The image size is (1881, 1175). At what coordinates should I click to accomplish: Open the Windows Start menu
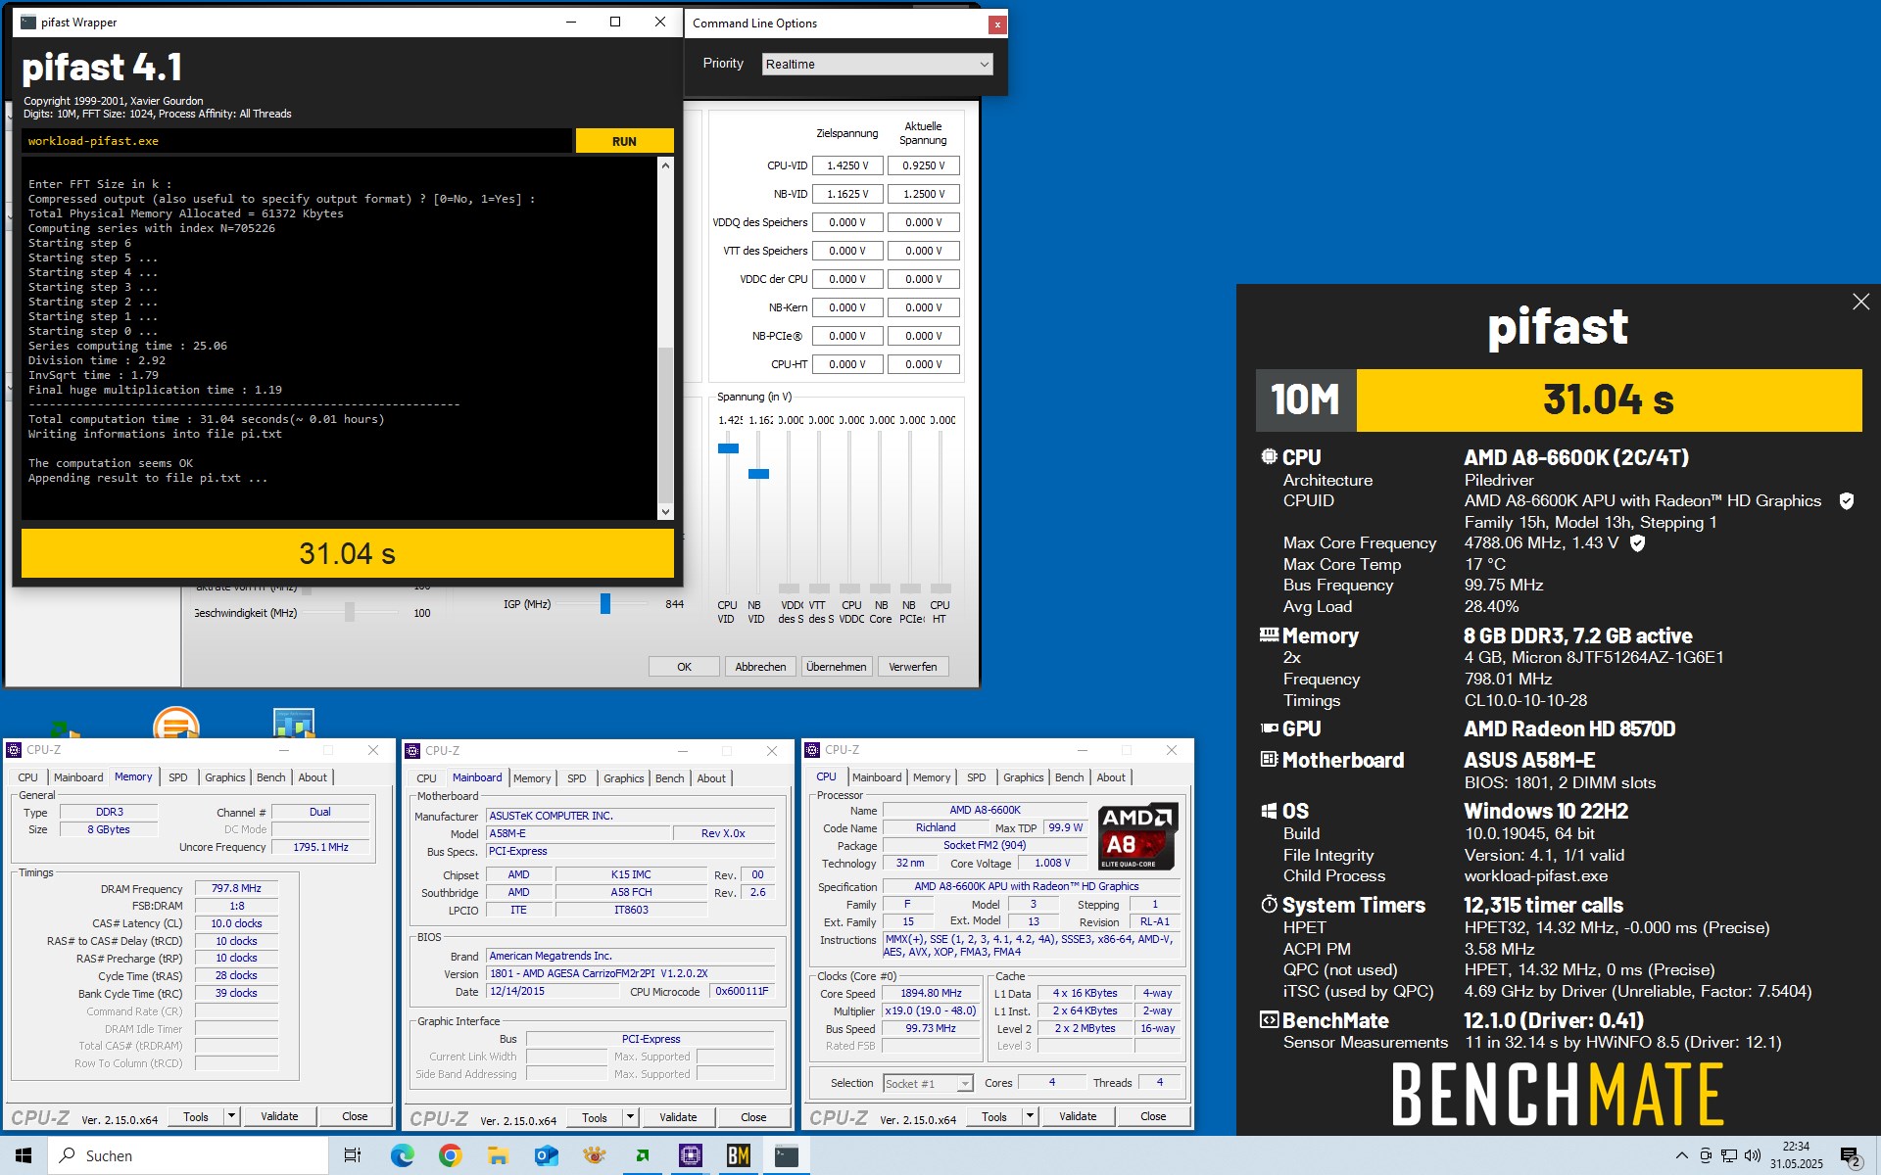(24, 1155)
